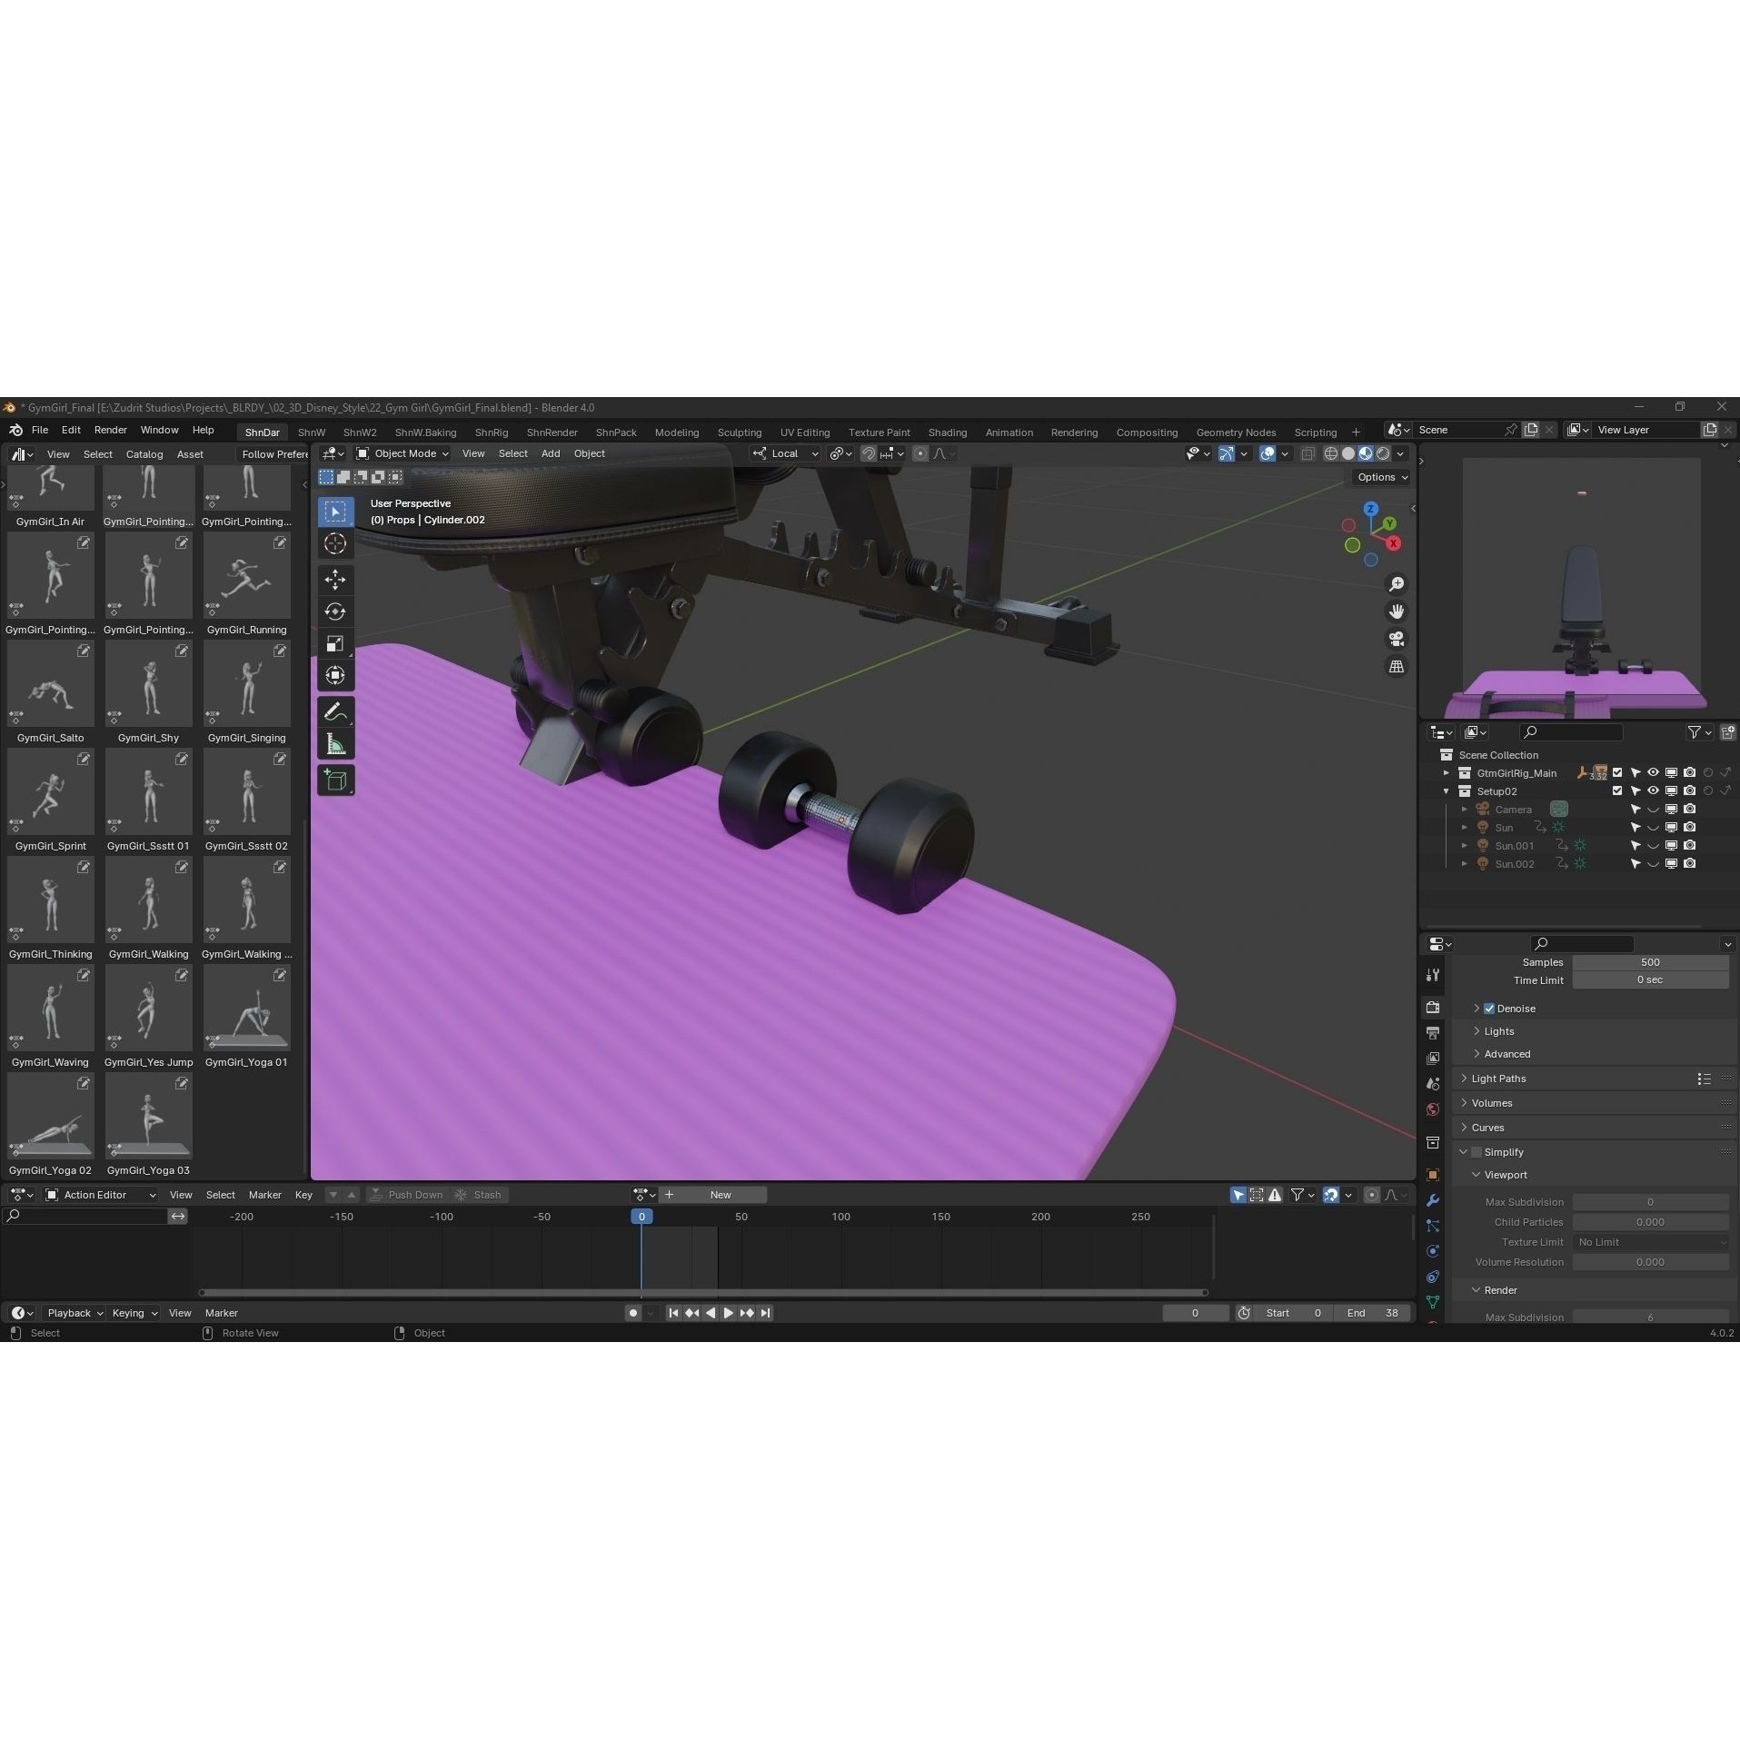
Task: Hide the GtmGirlRig_Main collection with eye icon
Action: 1653,773
